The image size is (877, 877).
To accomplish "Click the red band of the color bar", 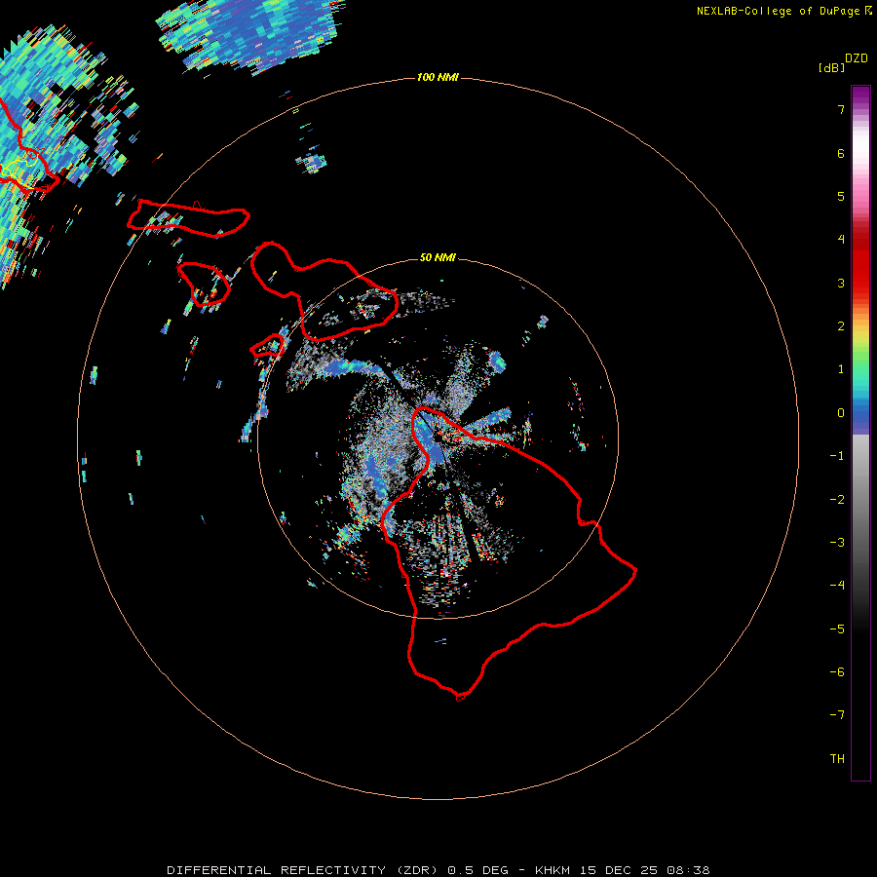I will tap(860, 260).
